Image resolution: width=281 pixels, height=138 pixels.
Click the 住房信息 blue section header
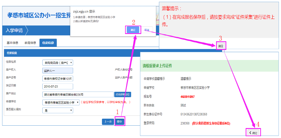click(x=12, y=53)
